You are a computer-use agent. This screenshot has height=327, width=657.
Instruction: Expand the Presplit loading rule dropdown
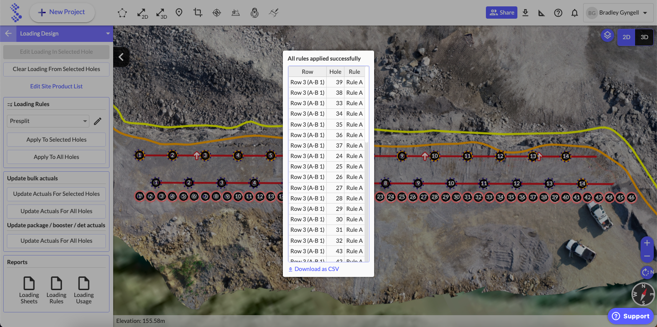[x=48, y=121]
